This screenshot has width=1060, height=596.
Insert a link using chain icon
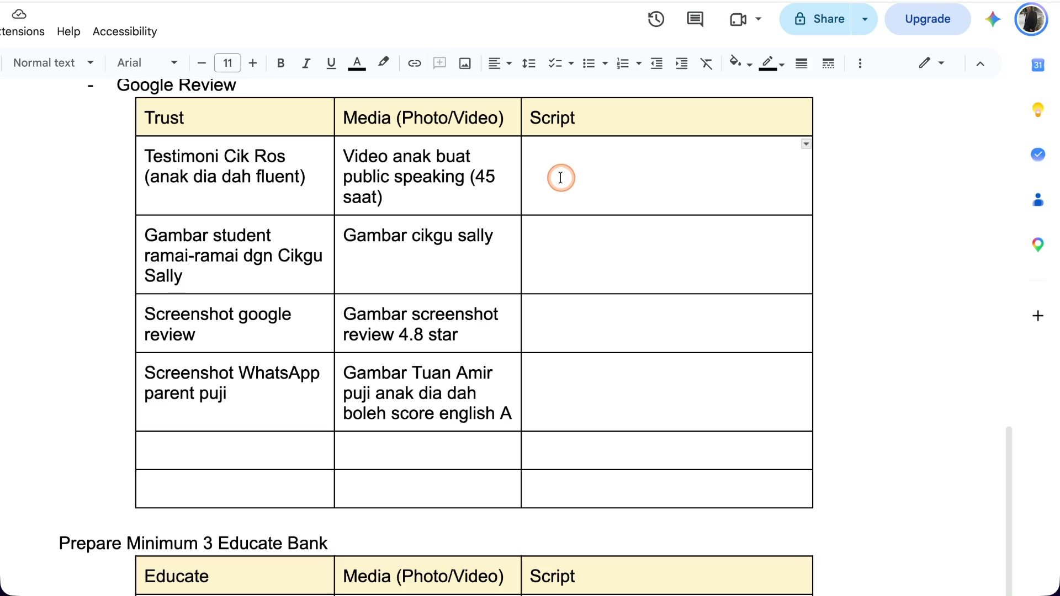click(x=414, y=63)
